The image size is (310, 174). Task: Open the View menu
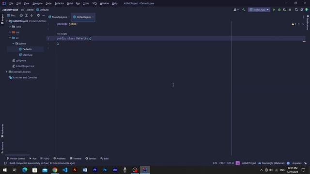pos(26,3)
